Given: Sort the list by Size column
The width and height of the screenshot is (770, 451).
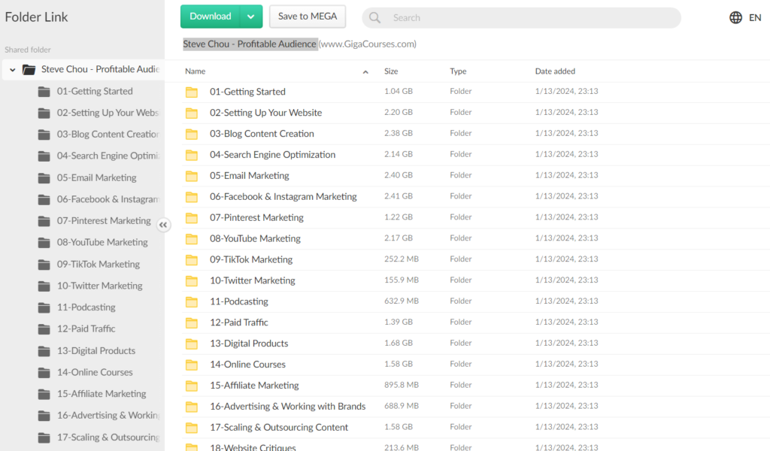Looking at the screenshot, I should (x=391, y=71).
